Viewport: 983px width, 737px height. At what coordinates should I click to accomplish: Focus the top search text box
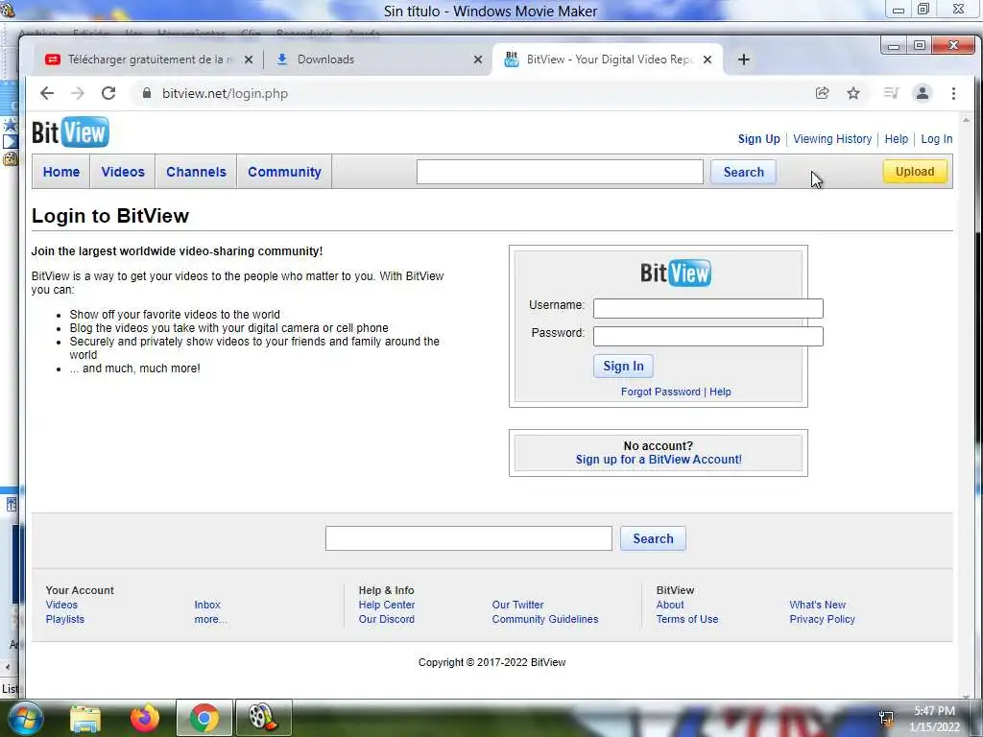tap(560, 172)
